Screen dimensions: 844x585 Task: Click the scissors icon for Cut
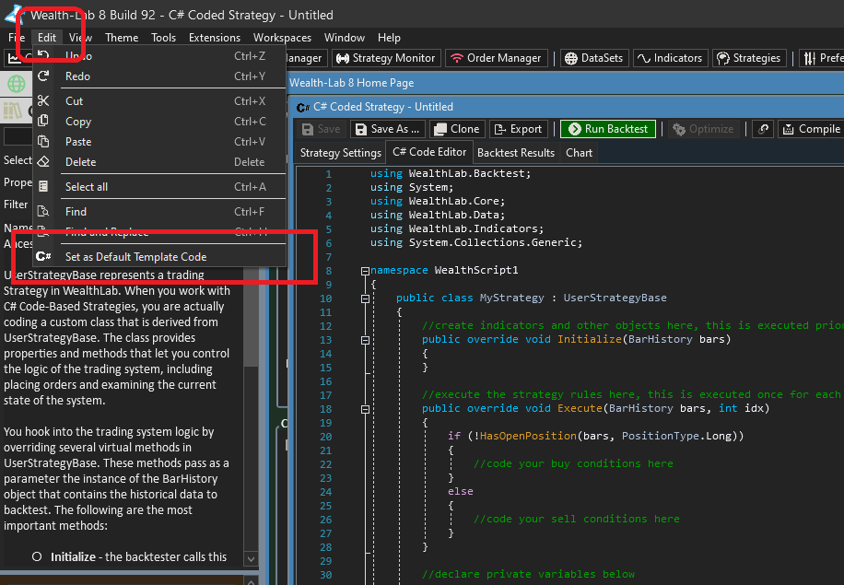pos(43,100)
